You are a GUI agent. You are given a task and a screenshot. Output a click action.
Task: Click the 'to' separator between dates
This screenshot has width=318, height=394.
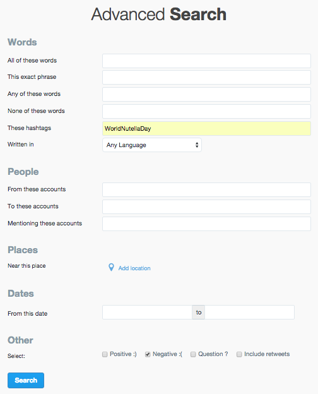point(199,313)
